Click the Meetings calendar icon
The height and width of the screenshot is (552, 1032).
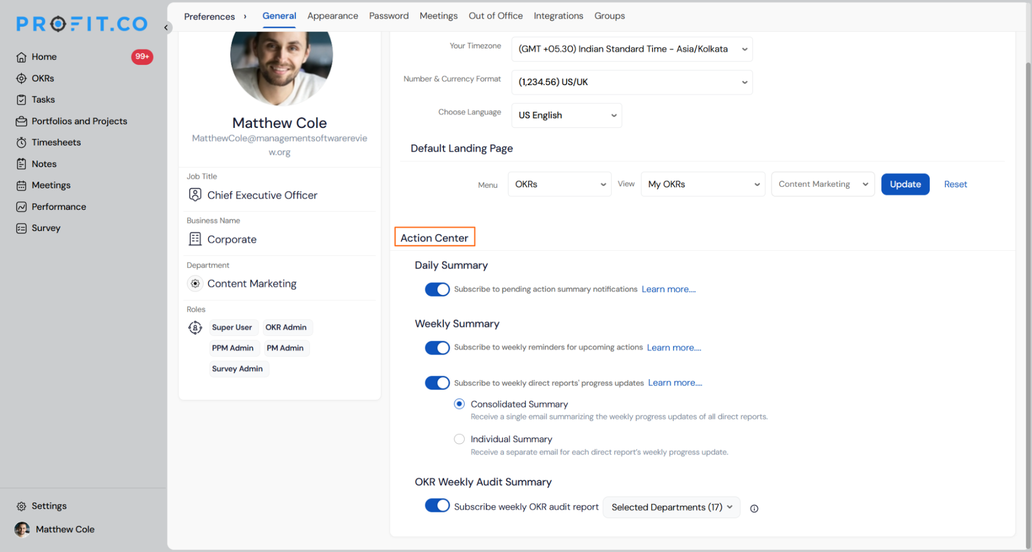click(21, 185)
